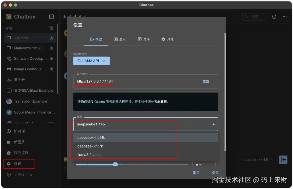This screenshot has width=293, height=189.
Task: Send message with paper-plane icon
Action: click(x=283, y=160)
